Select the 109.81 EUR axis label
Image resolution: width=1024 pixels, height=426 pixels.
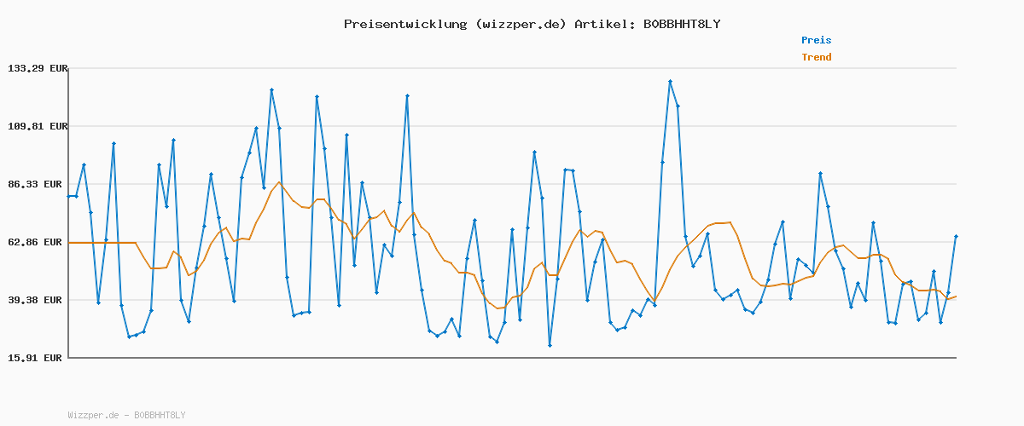pyautogui.click(x=37, y=126)
